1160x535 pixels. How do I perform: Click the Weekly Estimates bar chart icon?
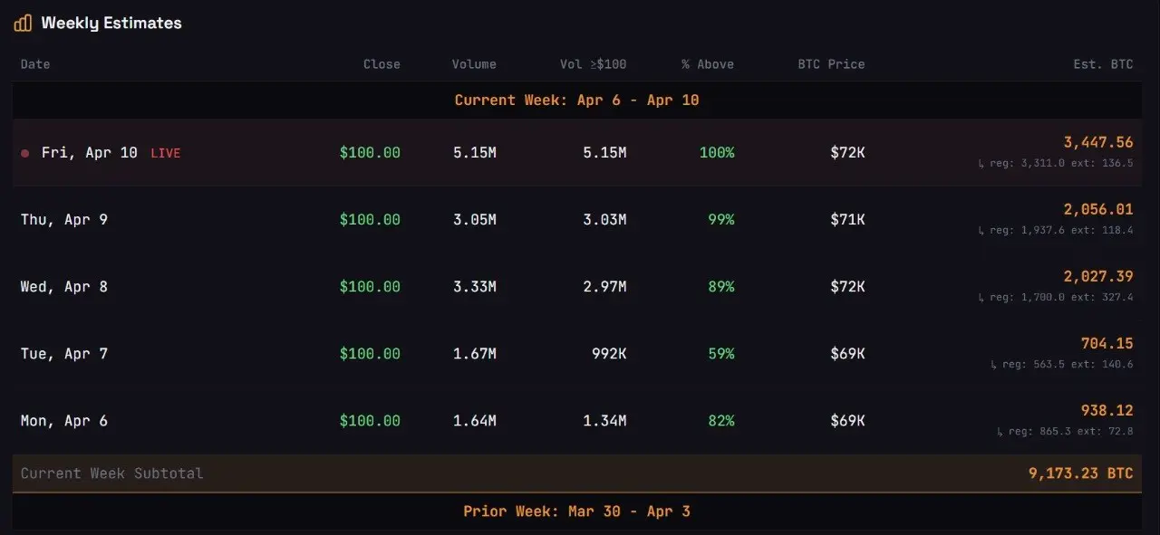[23, 24]
